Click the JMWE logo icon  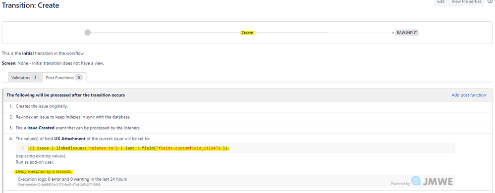(416, 181)
